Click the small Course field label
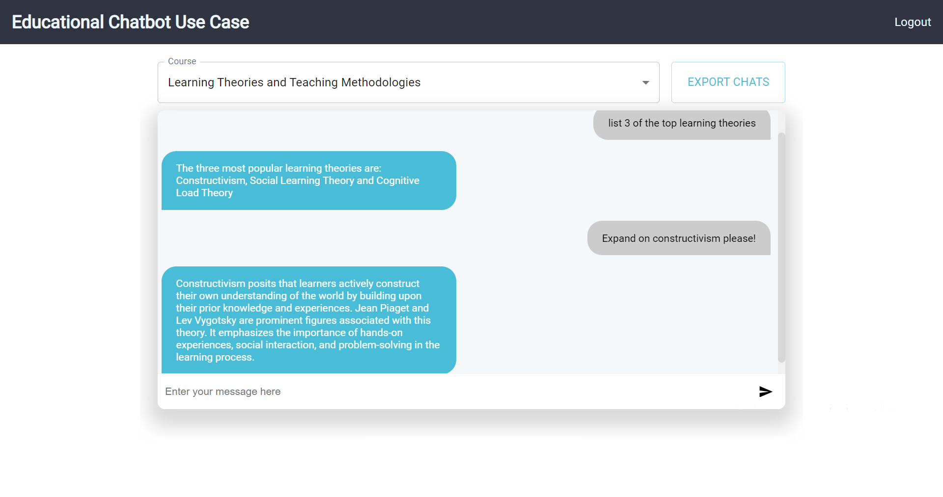 click(182, 61)
